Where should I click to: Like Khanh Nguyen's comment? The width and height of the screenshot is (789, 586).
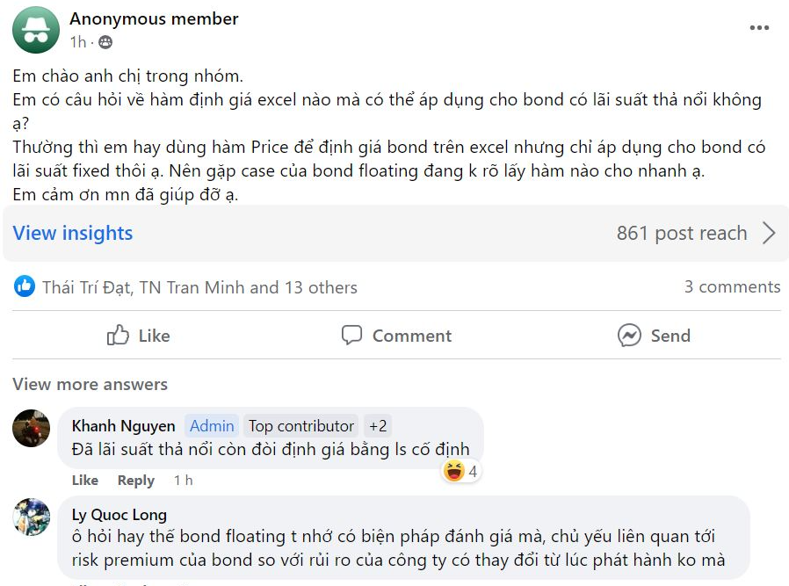84,480
